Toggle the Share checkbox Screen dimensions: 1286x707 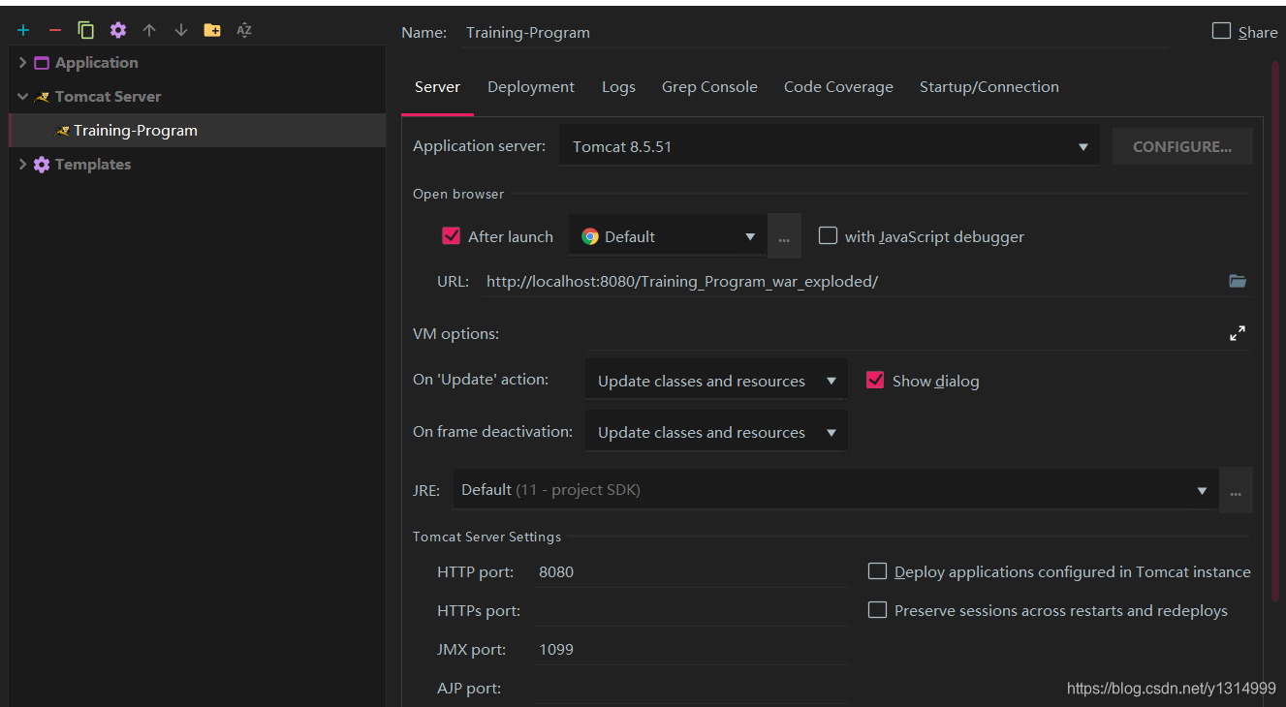click(x=1221, y=31)
